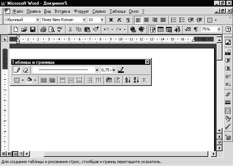Screen dimensions: 233x166
Task: Run spelling check with the ABC checkmark icon
Action: (x=60, y=29)
